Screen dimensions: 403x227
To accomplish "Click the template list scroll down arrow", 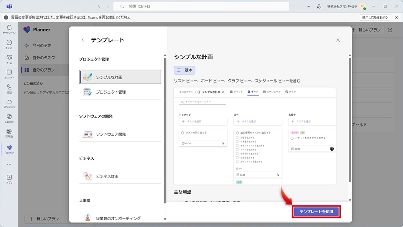I will [165, 219].
